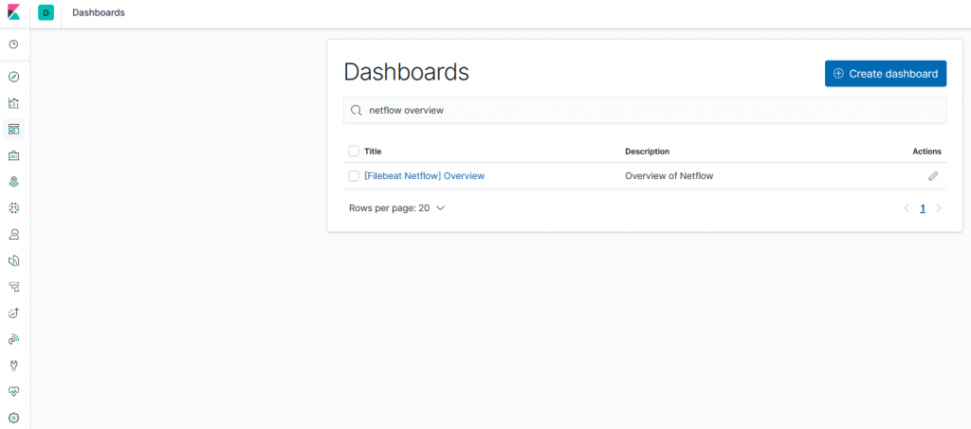
Task: Select all dashboards checkbox in header
Action: click(354, 151)
